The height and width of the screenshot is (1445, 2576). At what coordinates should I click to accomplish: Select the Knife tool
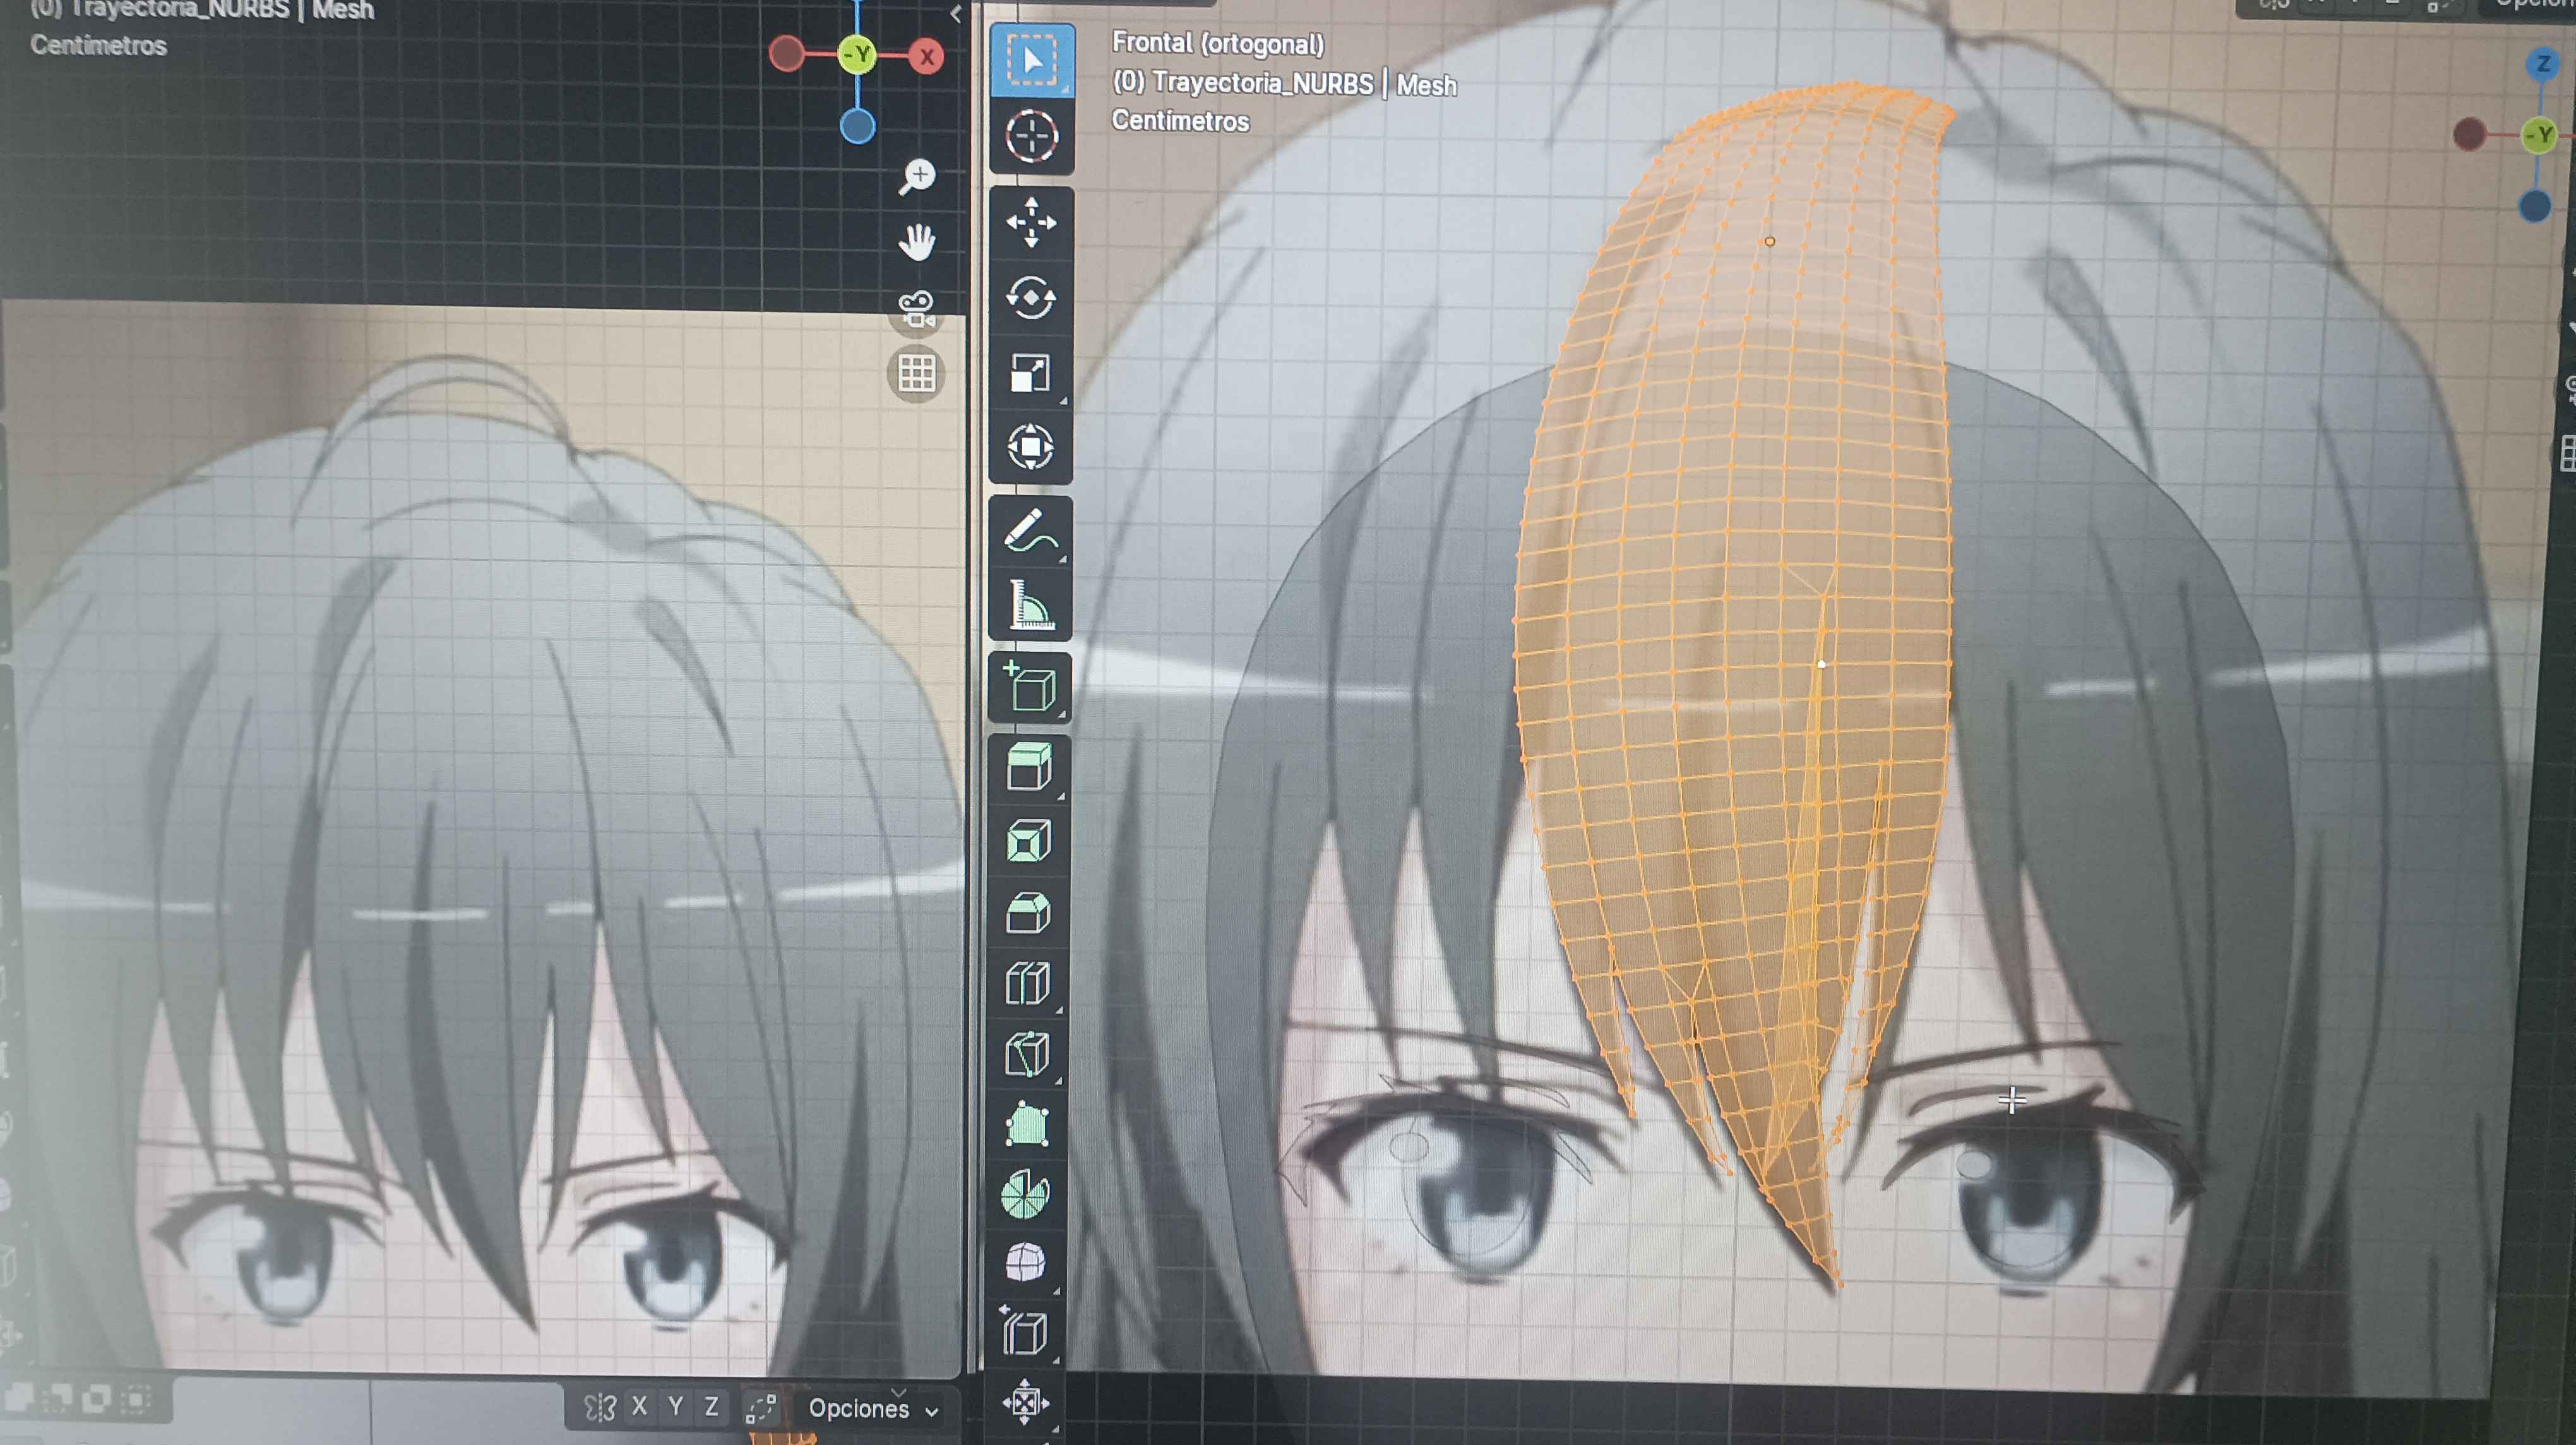click(x=1027, y=1054)
